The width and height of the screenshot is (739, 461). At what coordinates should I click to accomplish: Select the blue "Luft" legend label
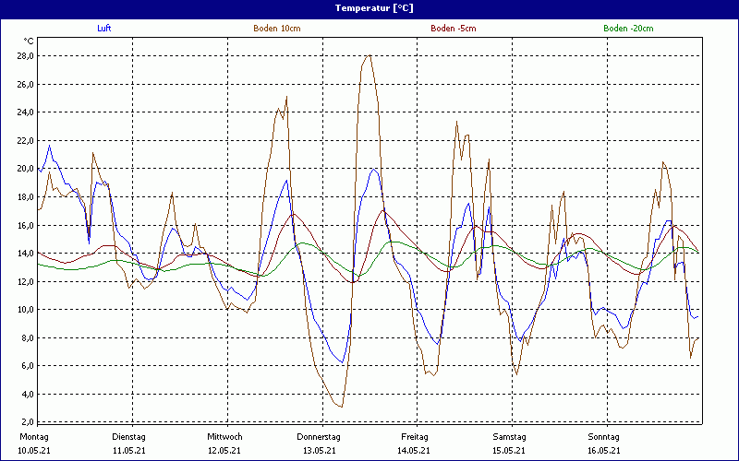click(104, 29)
